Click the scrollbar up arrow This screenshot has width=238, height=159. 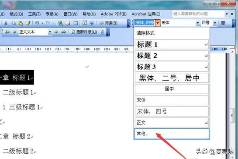[x=232, y=52]
